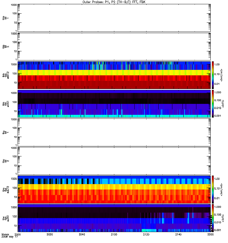This screenshot has height=243, width=228.
Task: Click the 'thb fff 1' y-axis title
Action: point(6,18)
